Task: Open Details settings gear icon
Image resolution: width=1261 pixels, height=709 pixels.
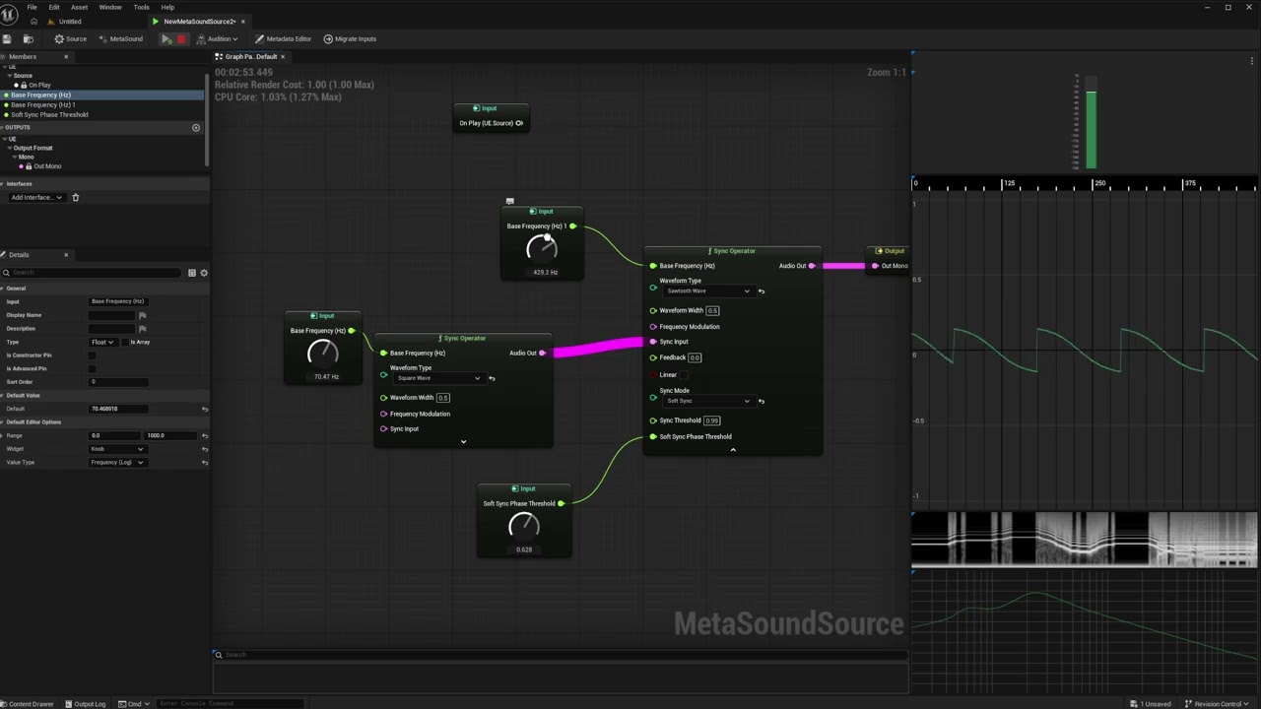Action: coord(204,273)
